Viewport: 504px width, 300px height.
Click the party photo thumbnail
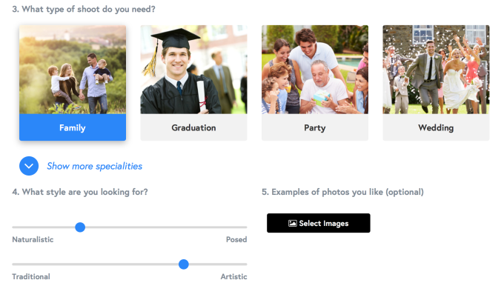pos(315,70)
